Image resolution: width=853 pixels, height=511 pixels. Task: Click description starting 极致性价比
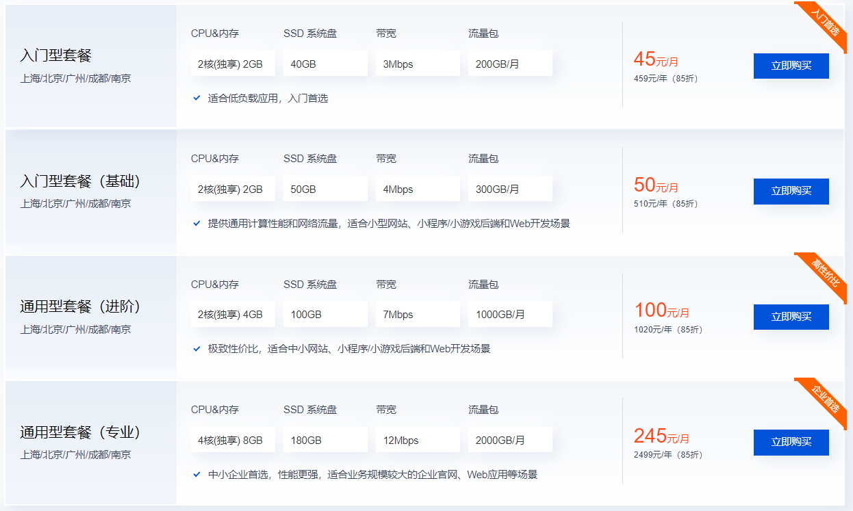pos(349,348)
